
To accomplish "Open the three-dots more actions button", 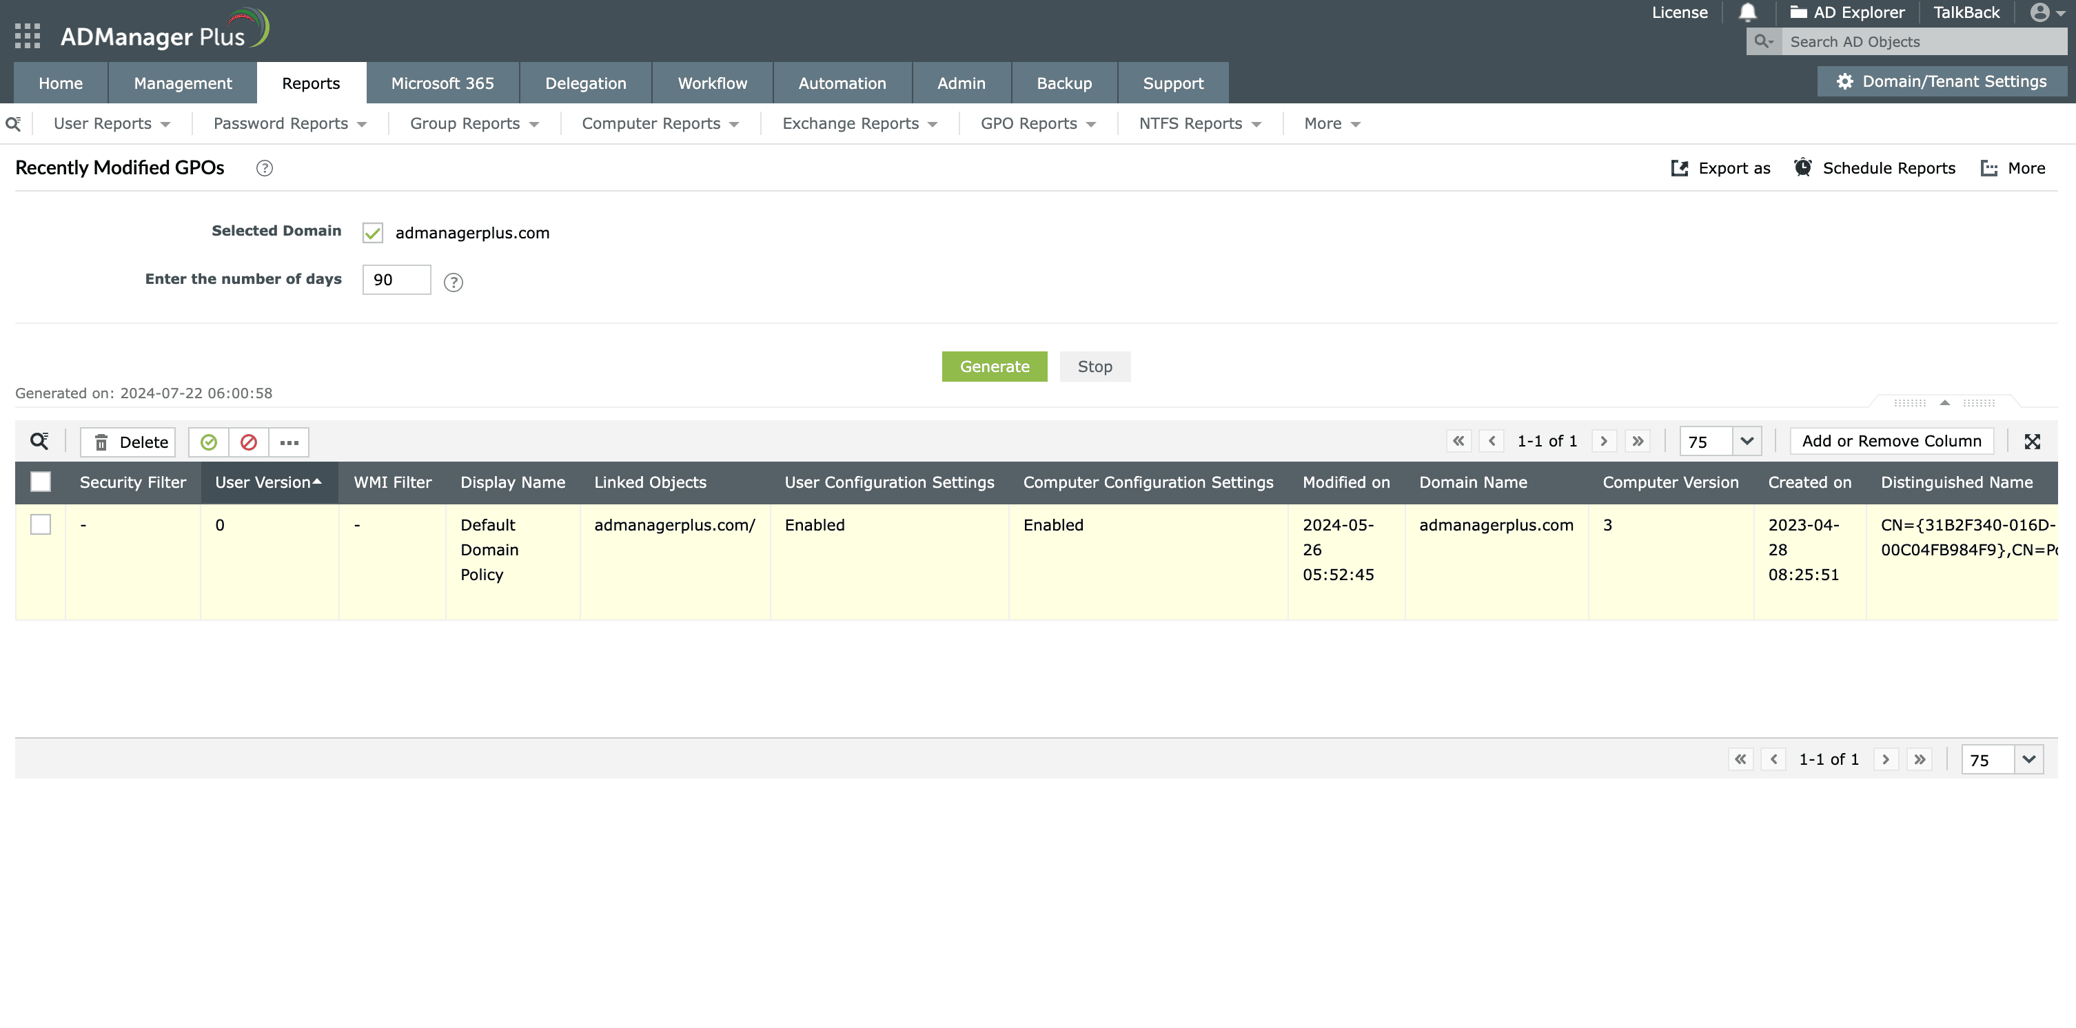I will coord(289,442).
